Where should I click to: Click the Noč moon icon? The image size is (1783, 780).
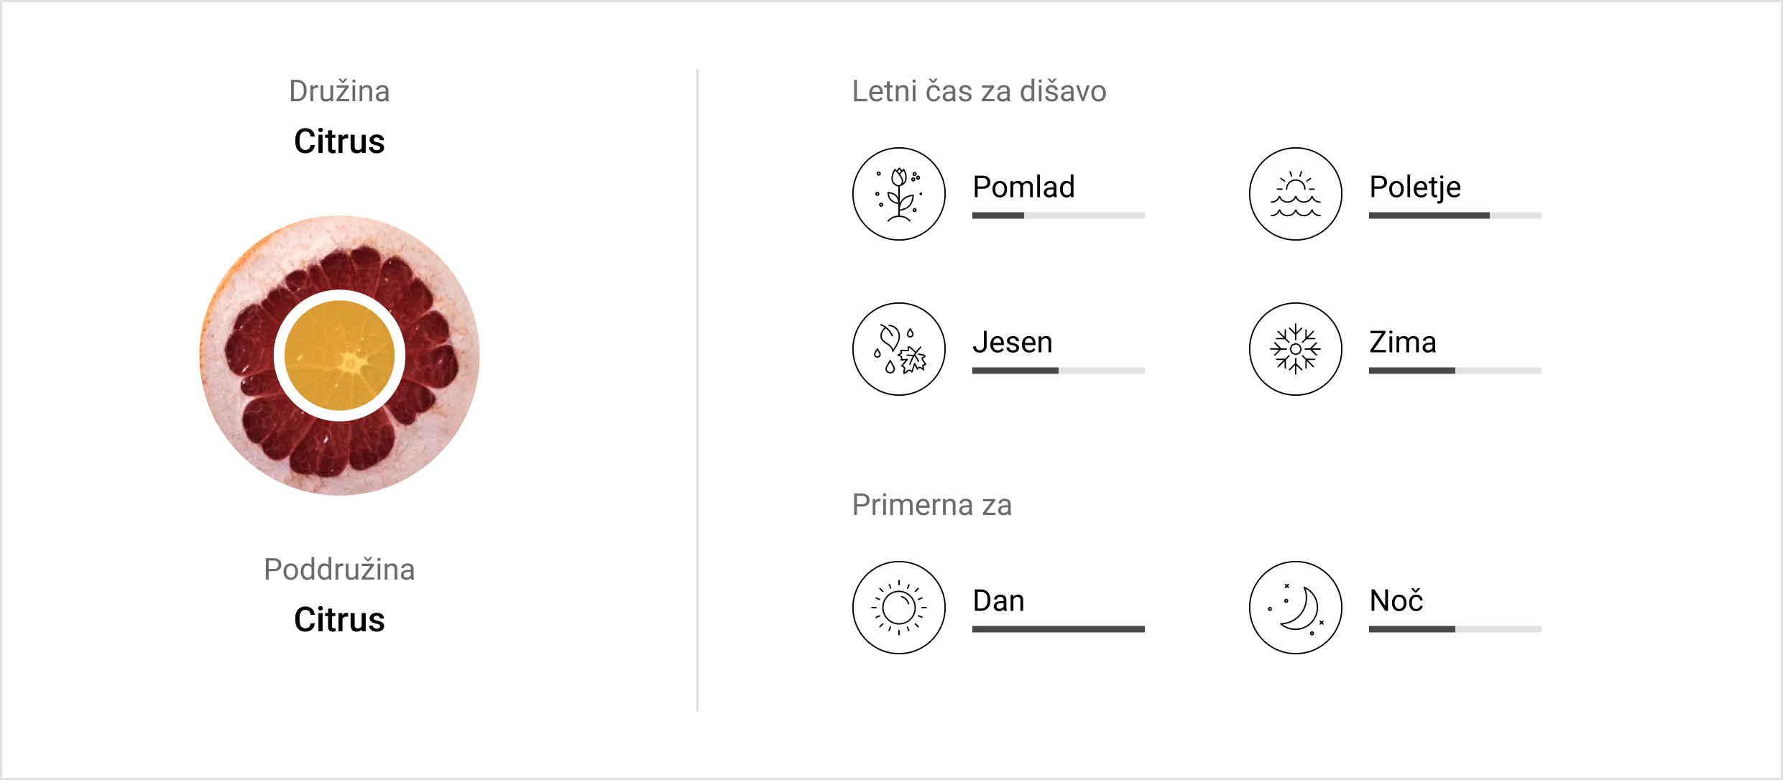pos(1295,608)
